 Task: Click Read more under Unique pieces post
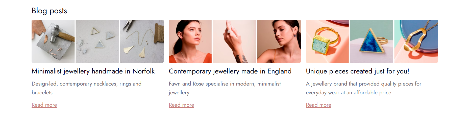[319, 105]
